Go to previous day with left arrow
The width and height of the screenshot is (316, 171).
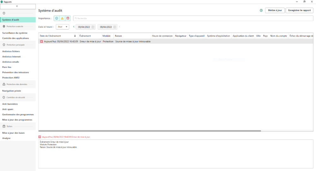[x=74, y=27]
